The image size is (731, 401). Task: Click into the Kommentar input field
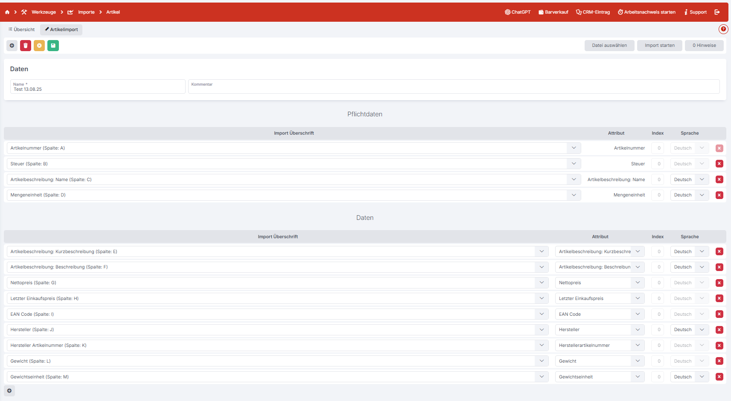point(454,87)
